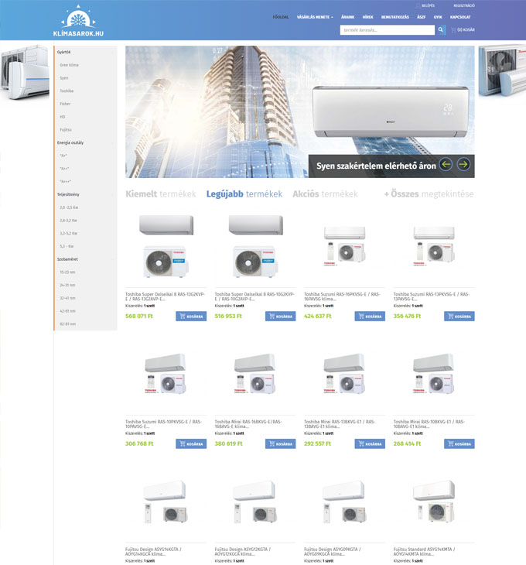The height and width of the screenshot is (565, 526).
Task: Filter by Fisher manufacturer
Action: tap(65, 104)
